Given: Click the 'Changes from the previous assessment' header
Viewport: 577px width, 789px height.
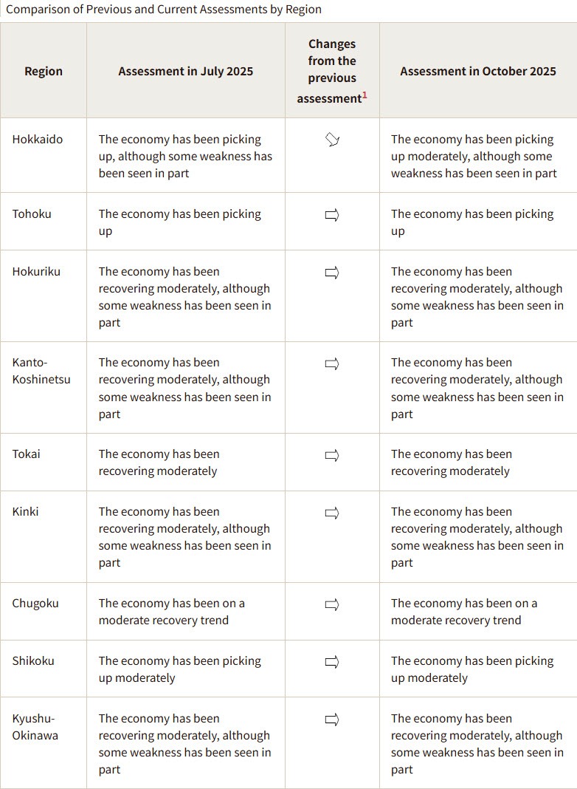Looking at the screenshot, I should [332, 71].
